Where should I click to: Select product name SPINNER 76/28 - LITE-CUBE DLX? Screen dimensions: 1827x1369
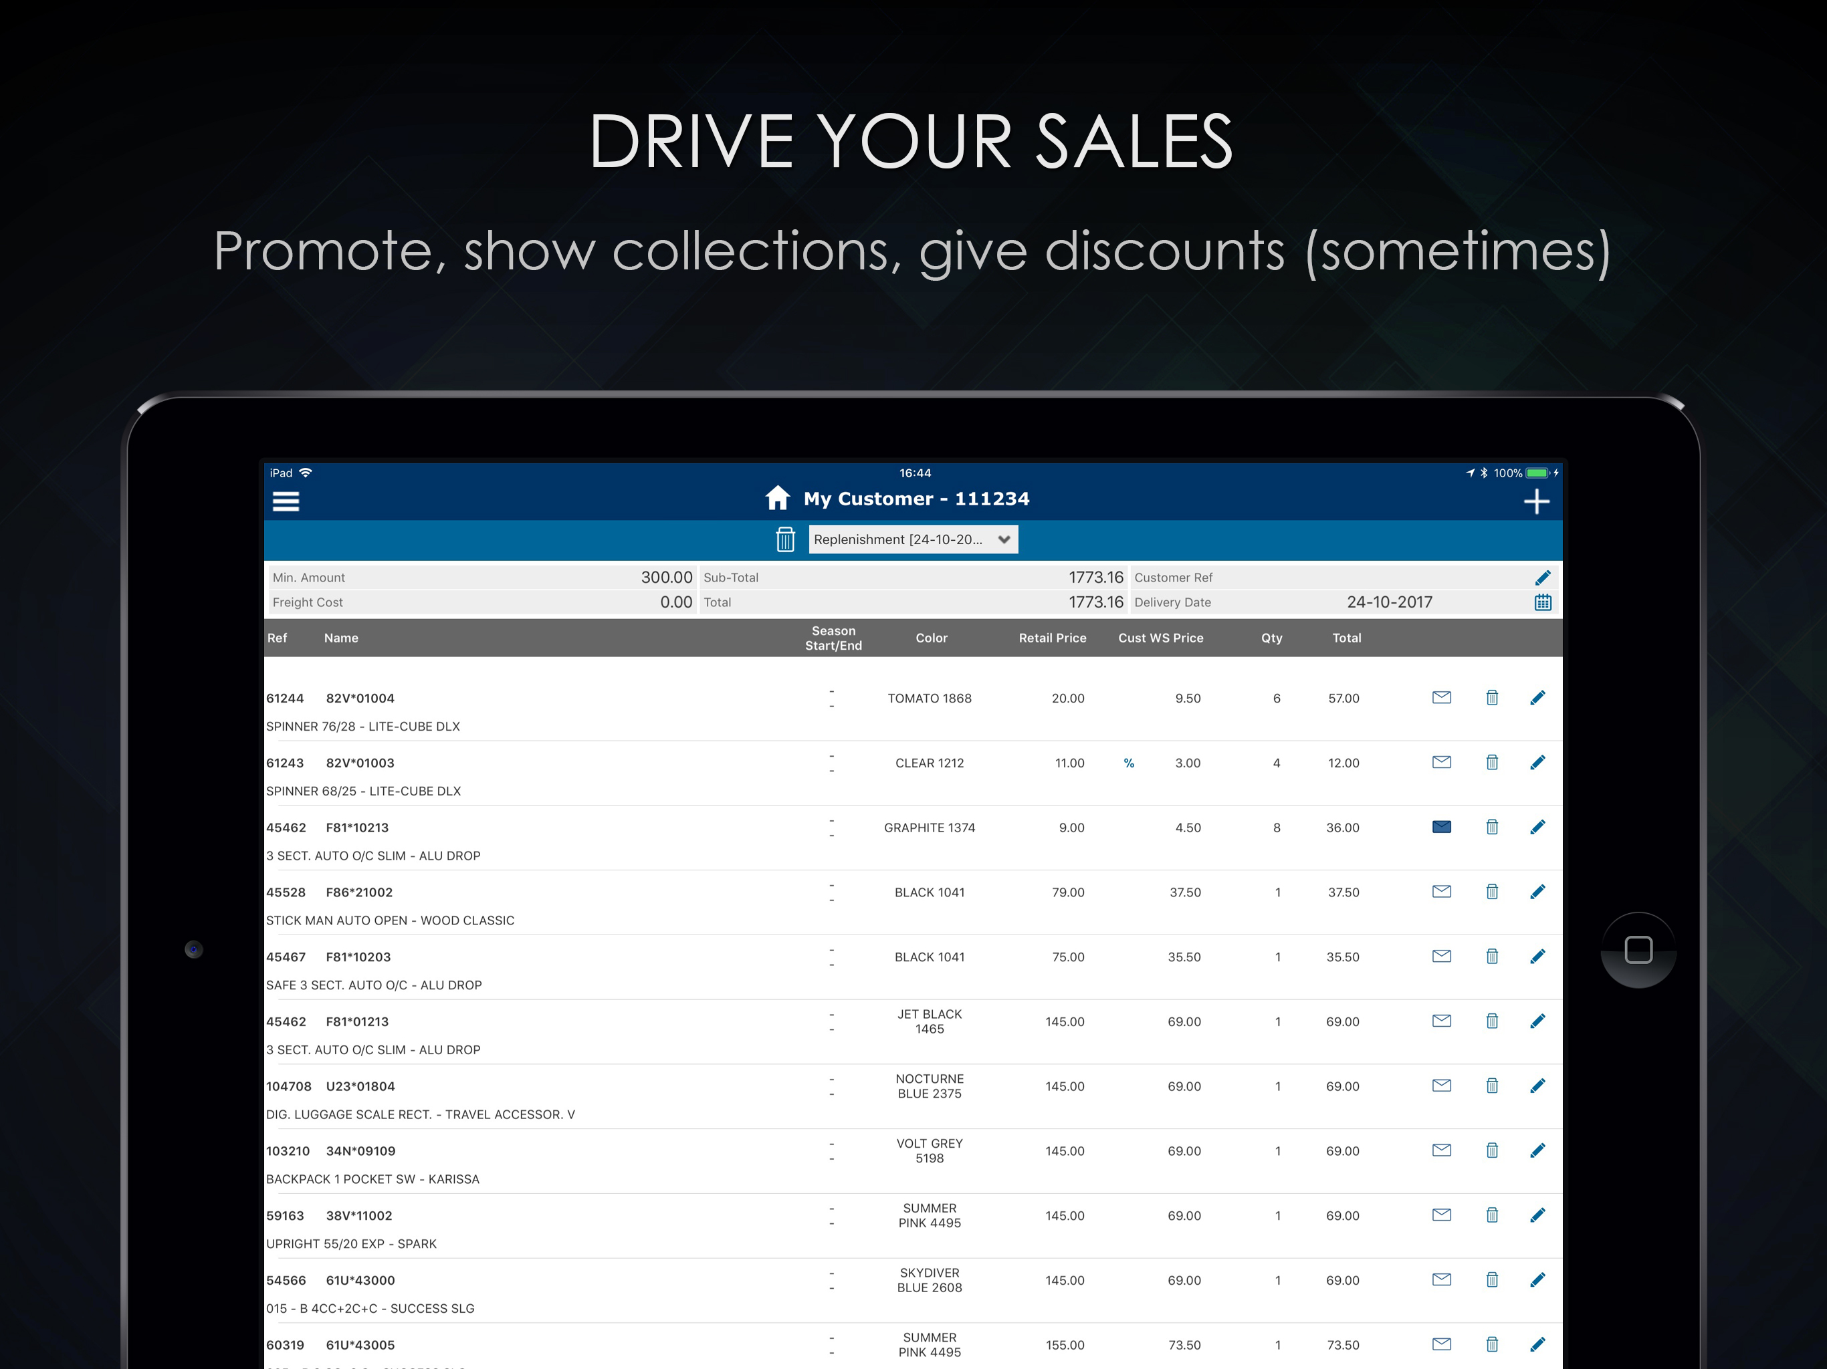(362, 727)
